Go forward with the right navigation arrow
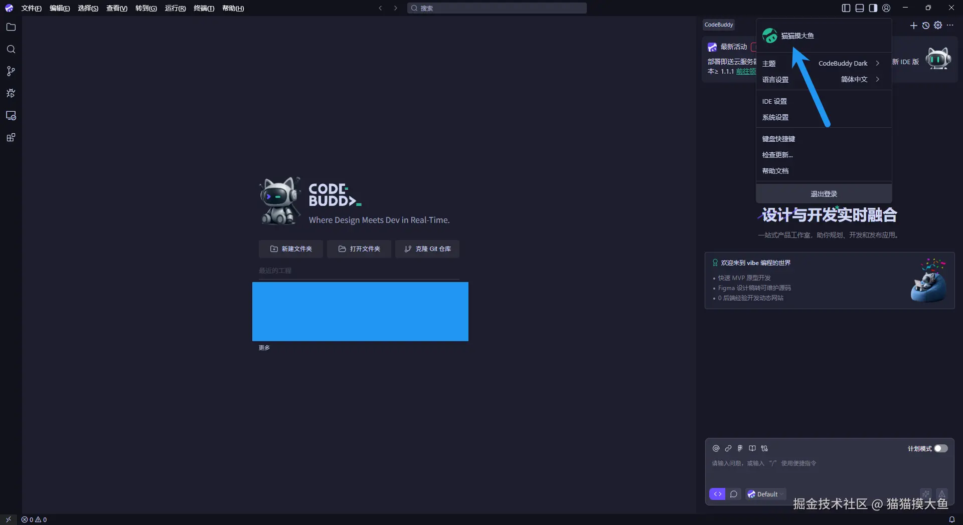Viewport: 963px width, 525px height. pos(396,8)
